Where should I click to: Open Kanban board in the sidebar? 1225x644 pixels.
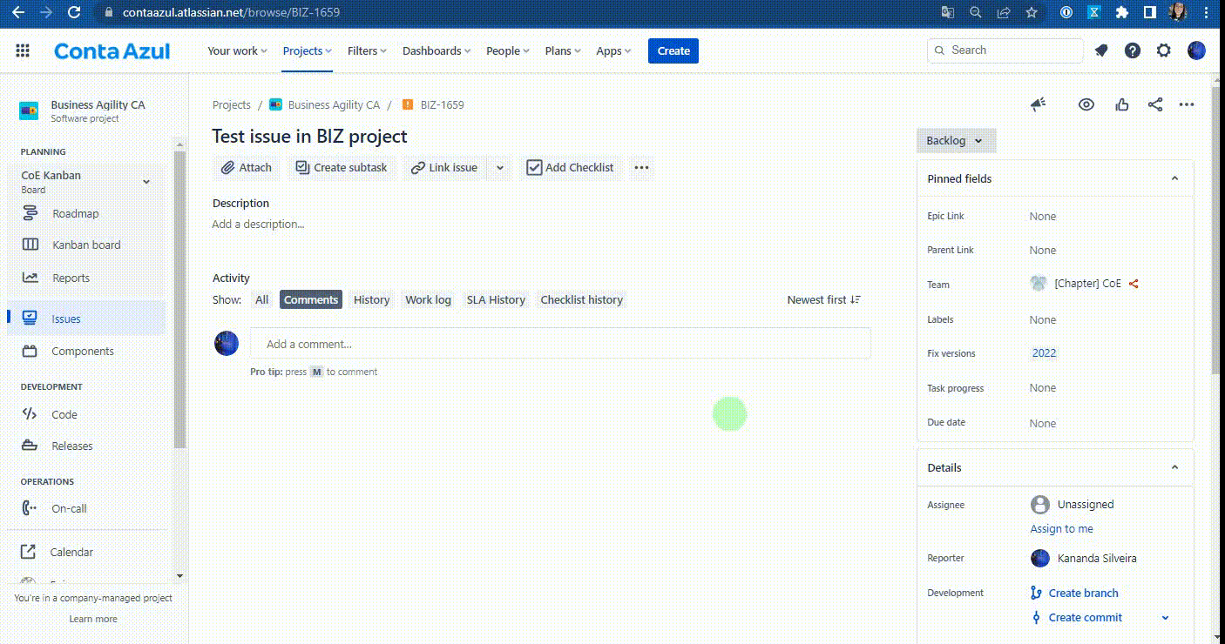pyautogui.click(x=85, y=245)
